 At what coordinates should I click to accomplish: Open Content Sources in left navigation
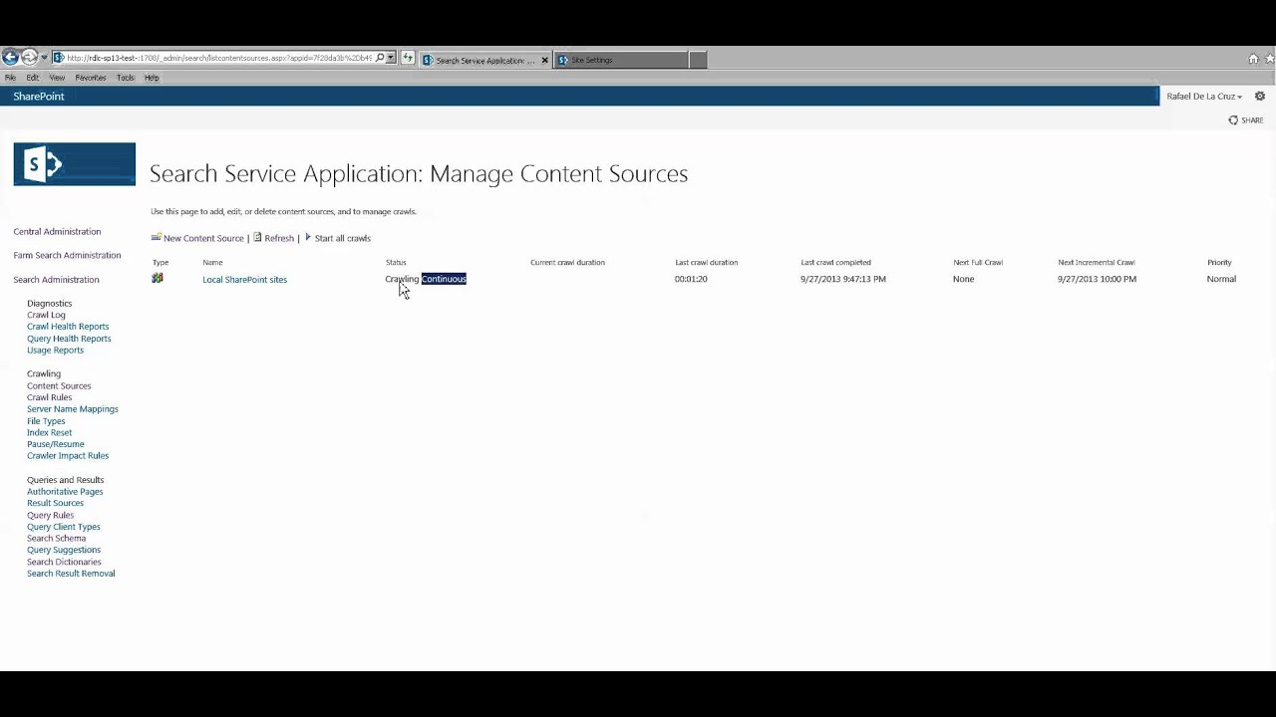coord(59,386)
